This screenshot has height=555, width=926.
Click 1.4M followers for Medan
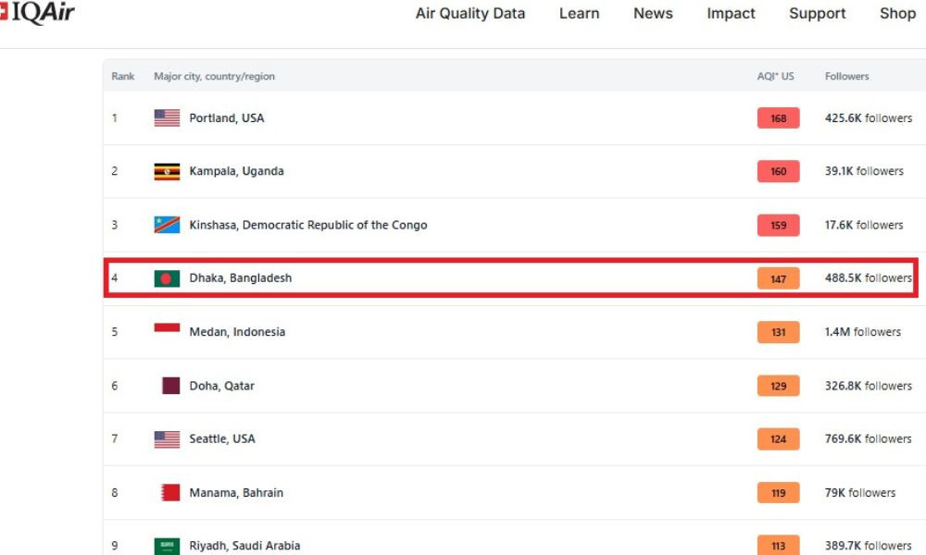click(863, 332)
